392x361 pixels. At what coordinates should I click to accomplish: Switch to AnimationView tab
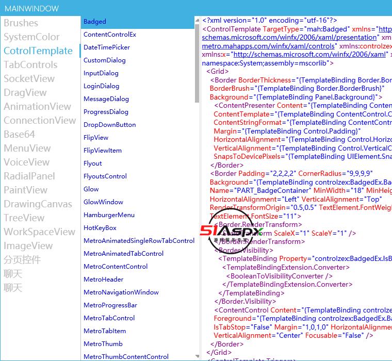[x=37, y=107]
